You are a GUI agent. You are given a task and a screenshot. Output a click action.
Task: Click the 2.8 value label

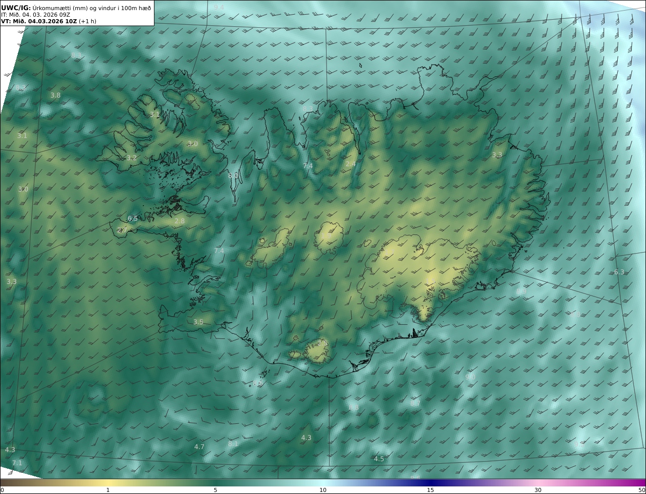pos(180,221)
